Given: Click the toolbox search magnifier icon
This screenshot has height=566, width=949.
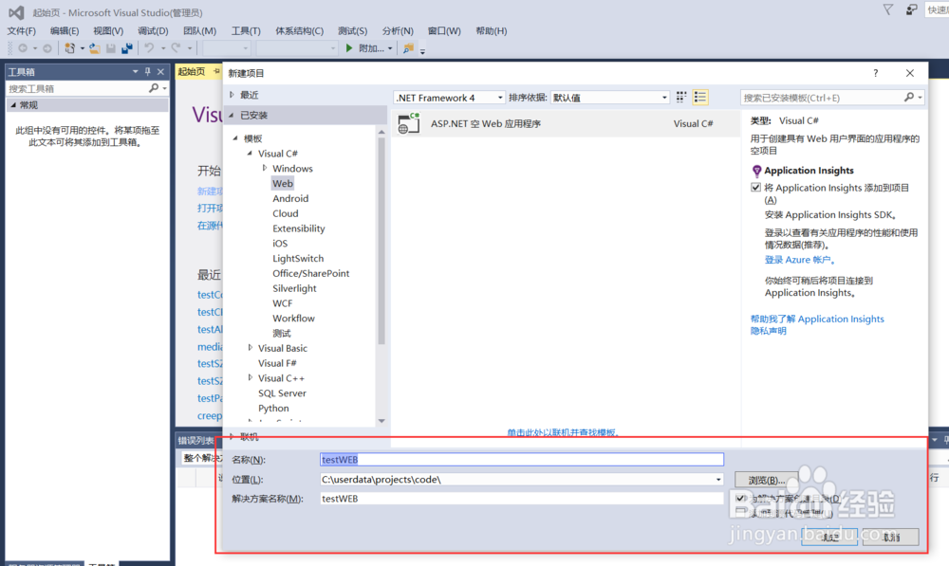Looking at the screenshot, I should [154, 88].
